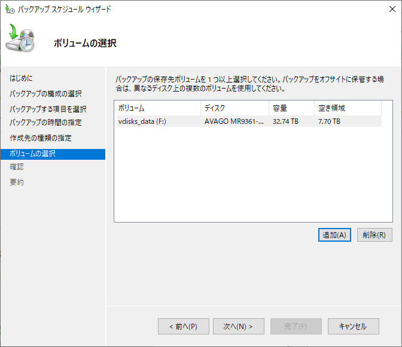The image size is (402, 347).
Task: Select the vdisks_data (F:) volume row
Action: [x=249, y=121]
